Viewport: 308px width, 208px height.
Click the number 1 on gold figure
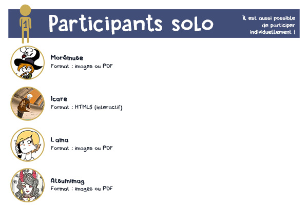(x=25, y=25)
